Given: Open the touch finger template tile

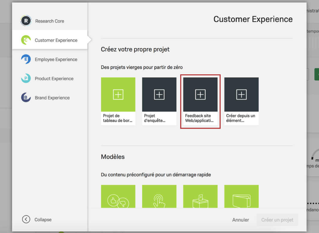Looking at the screenshot, I should (x=159, y=196).
